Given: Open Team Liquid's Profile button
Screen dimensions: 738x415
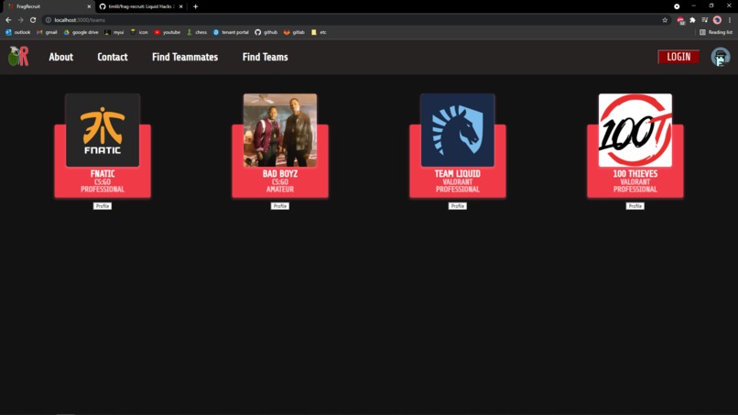Looking at the screenshot, I should [457, 206].
